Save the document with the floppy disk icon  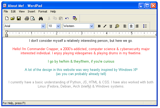pyautogui.click(x=19, y=18)
